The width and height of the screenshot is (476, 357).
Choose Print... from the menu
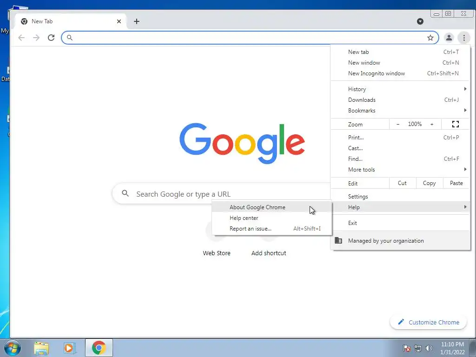(x=400, y=137)
